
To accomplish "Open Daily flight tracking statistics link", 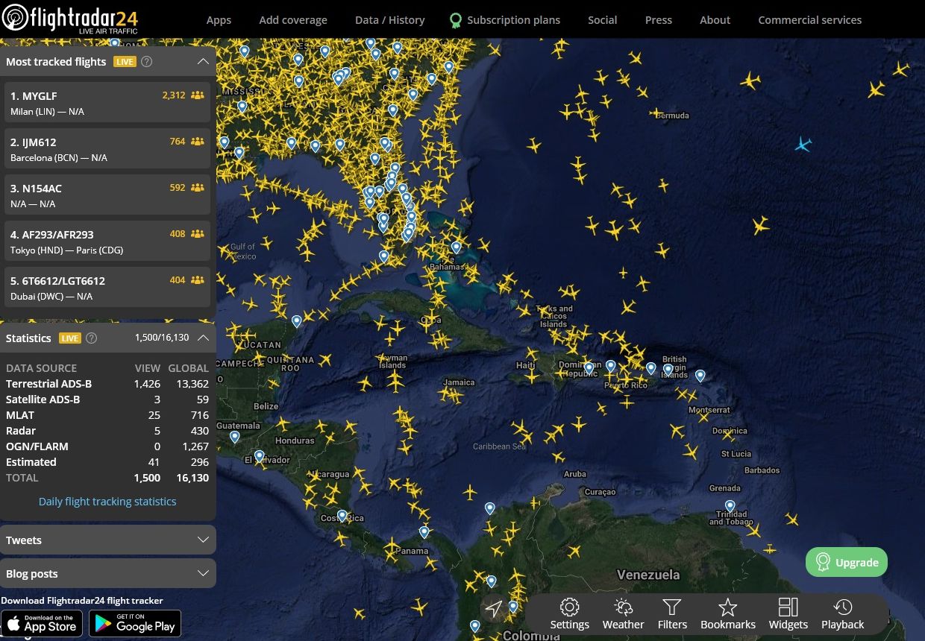I will click(x=107, y=502).
